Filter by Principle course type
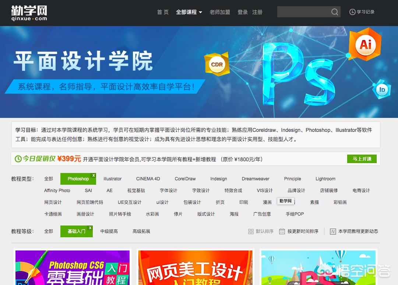The width and height of the screenshot is (398, 285). [x=292, y=179]
